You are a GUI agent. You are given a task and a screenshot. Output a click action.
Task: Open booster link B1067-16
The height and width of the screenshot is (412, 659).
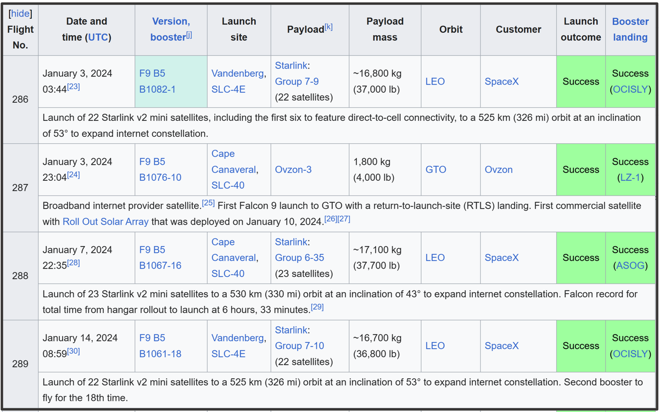pyautogui.click(x=160, y=265)
